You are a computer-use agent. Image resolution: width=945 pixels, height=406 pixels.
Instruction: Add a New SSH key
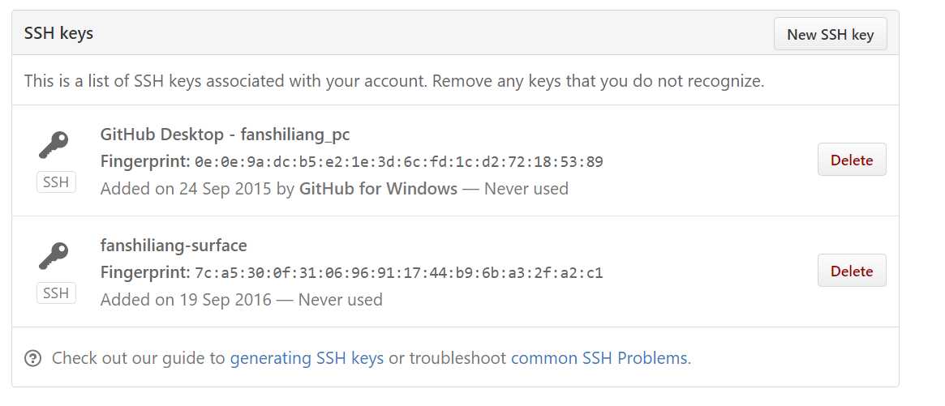pyautogui.click(x=830, y=34)
